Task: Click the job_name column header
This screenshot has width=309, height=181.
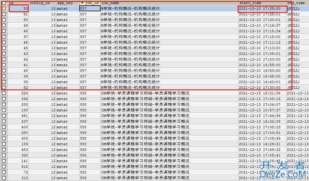Action: (x=169, y=3)
